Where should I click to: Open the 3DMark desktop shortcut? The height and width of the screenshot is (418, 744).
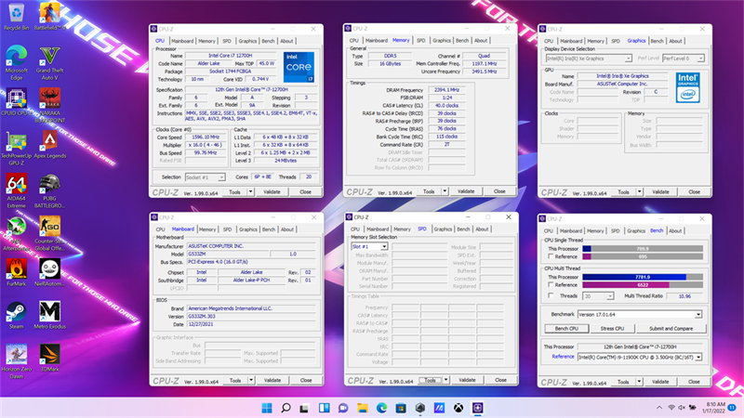48,352
